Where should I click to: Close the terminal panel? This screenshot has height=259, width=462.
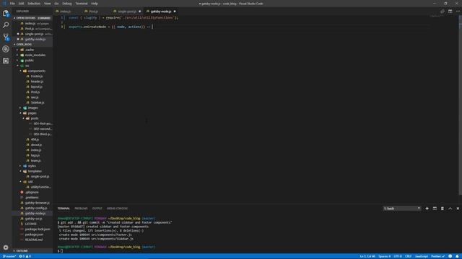pos(458,209)
